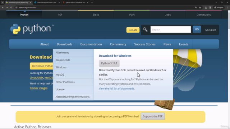Image resolution: width=230 pixels, height=129 pixels.
Task: Open a new browser tab
Action: pos(92,3)
